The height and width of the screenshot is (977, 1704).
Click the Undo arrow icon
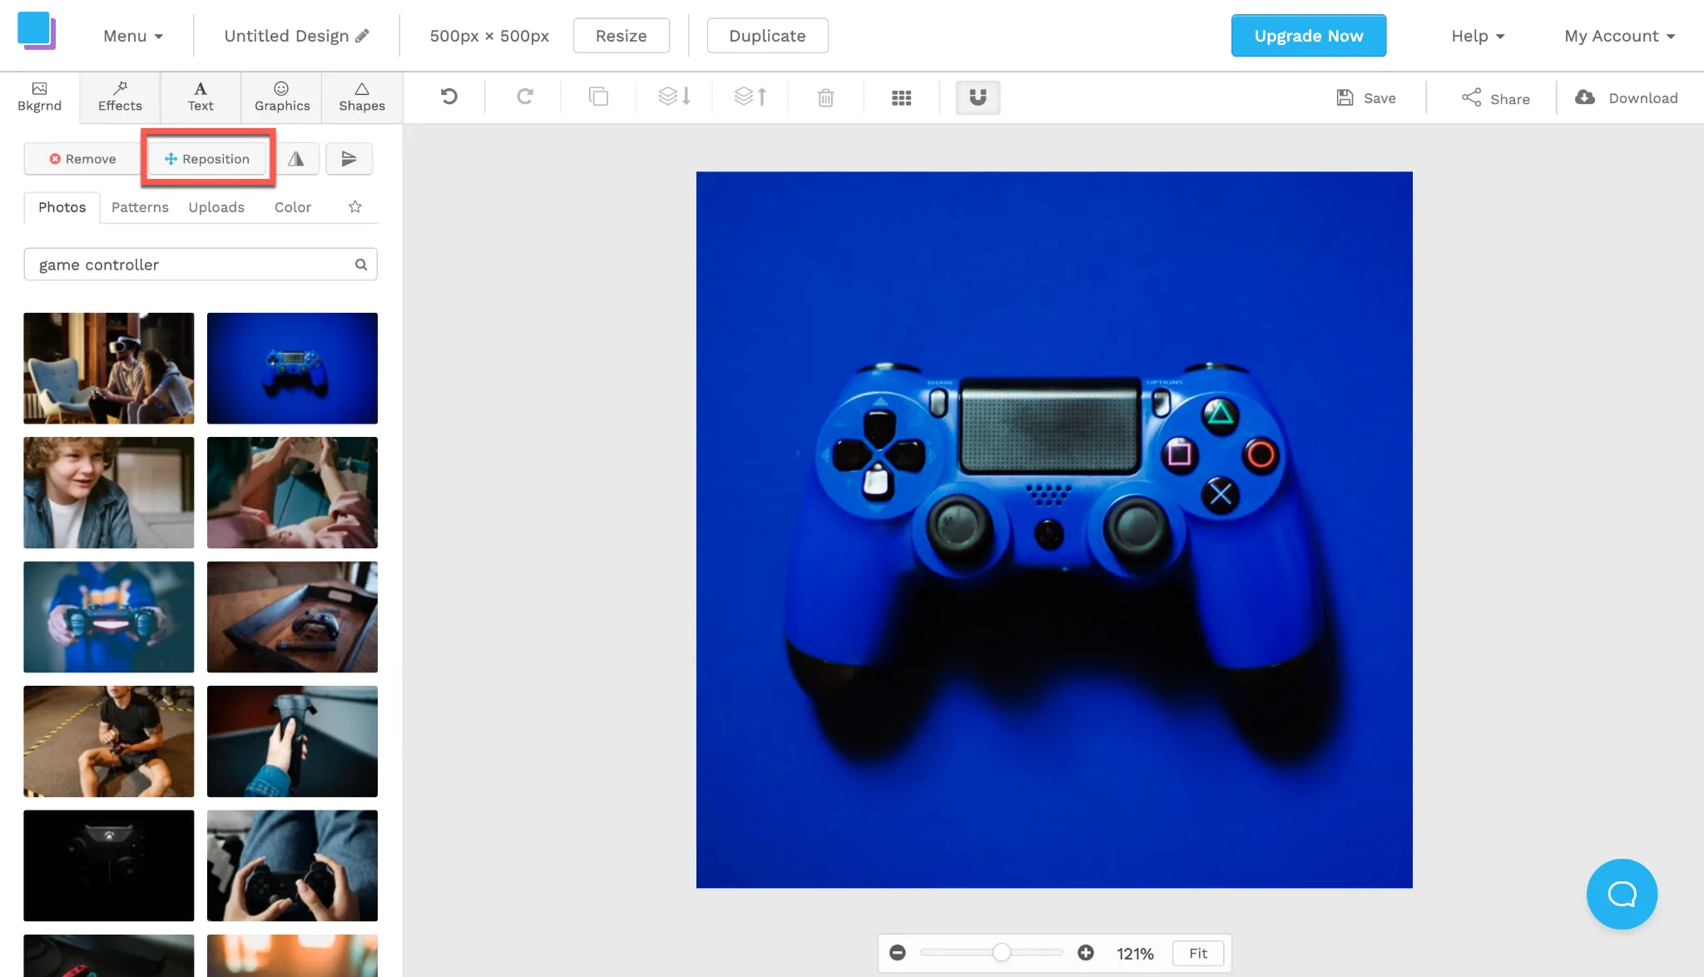[x=449, y=97]
